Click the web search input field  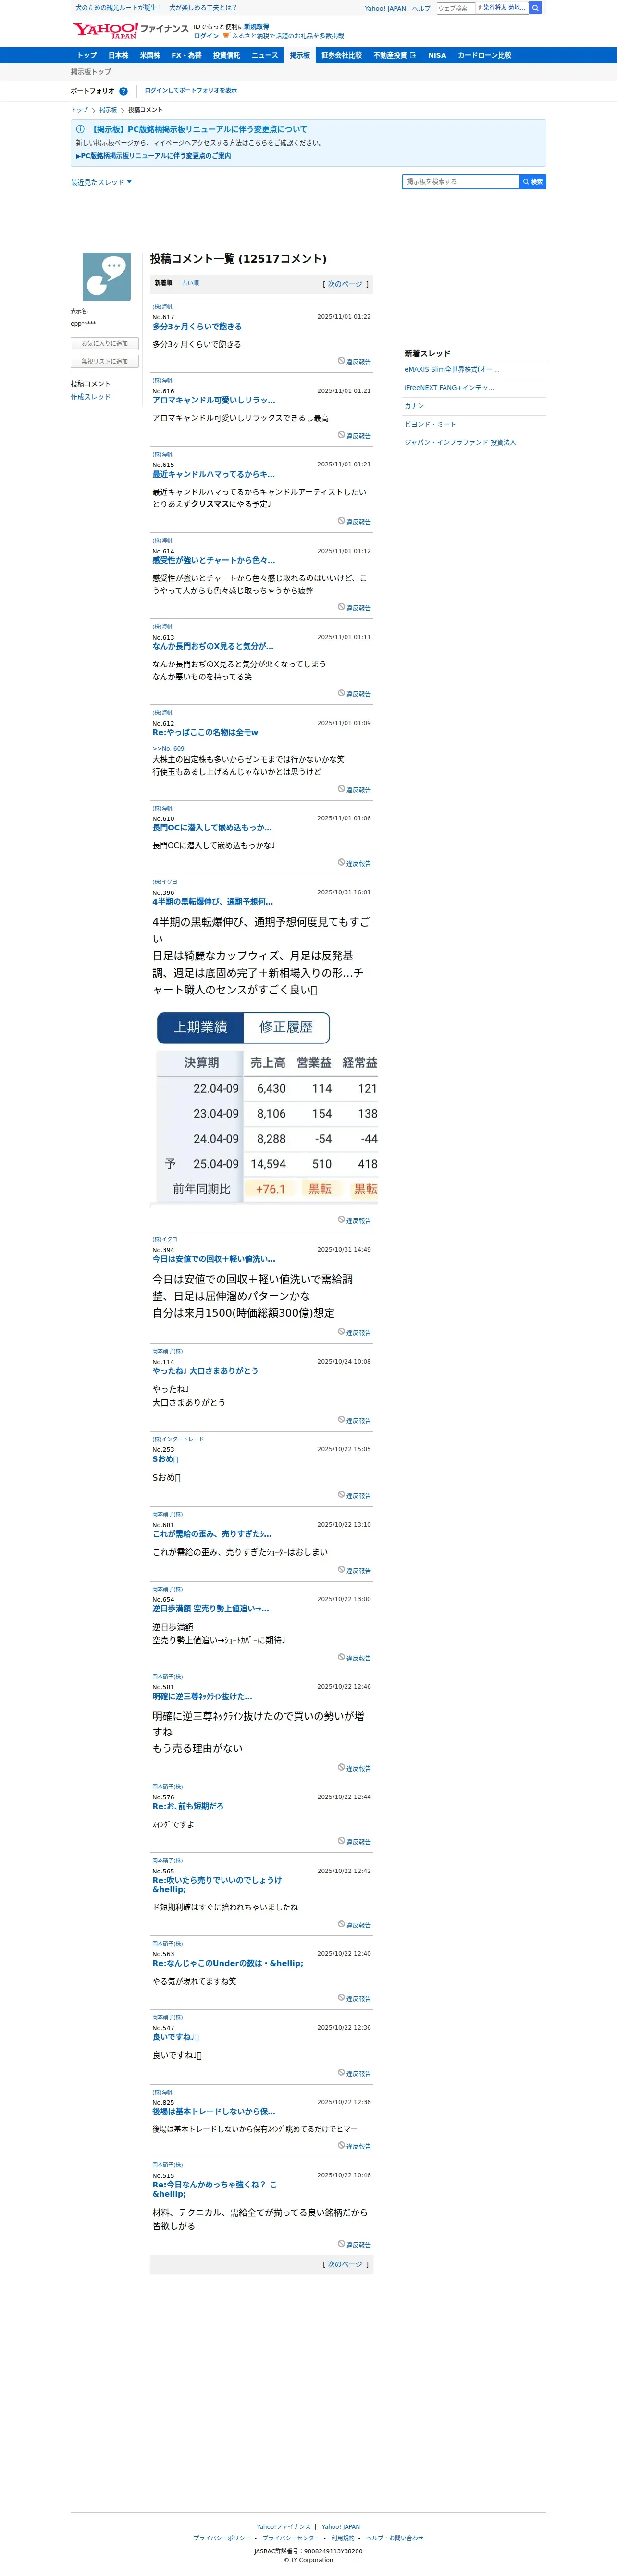(455, 8)
